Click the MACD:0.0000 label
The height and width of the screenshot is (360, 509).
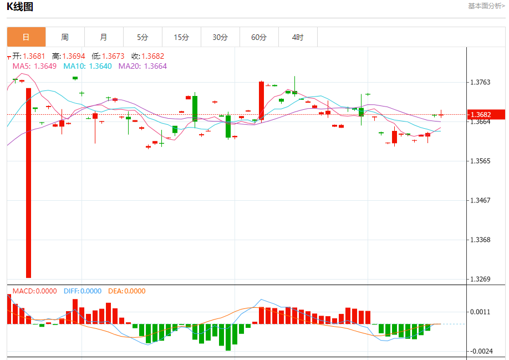[35, 291]
